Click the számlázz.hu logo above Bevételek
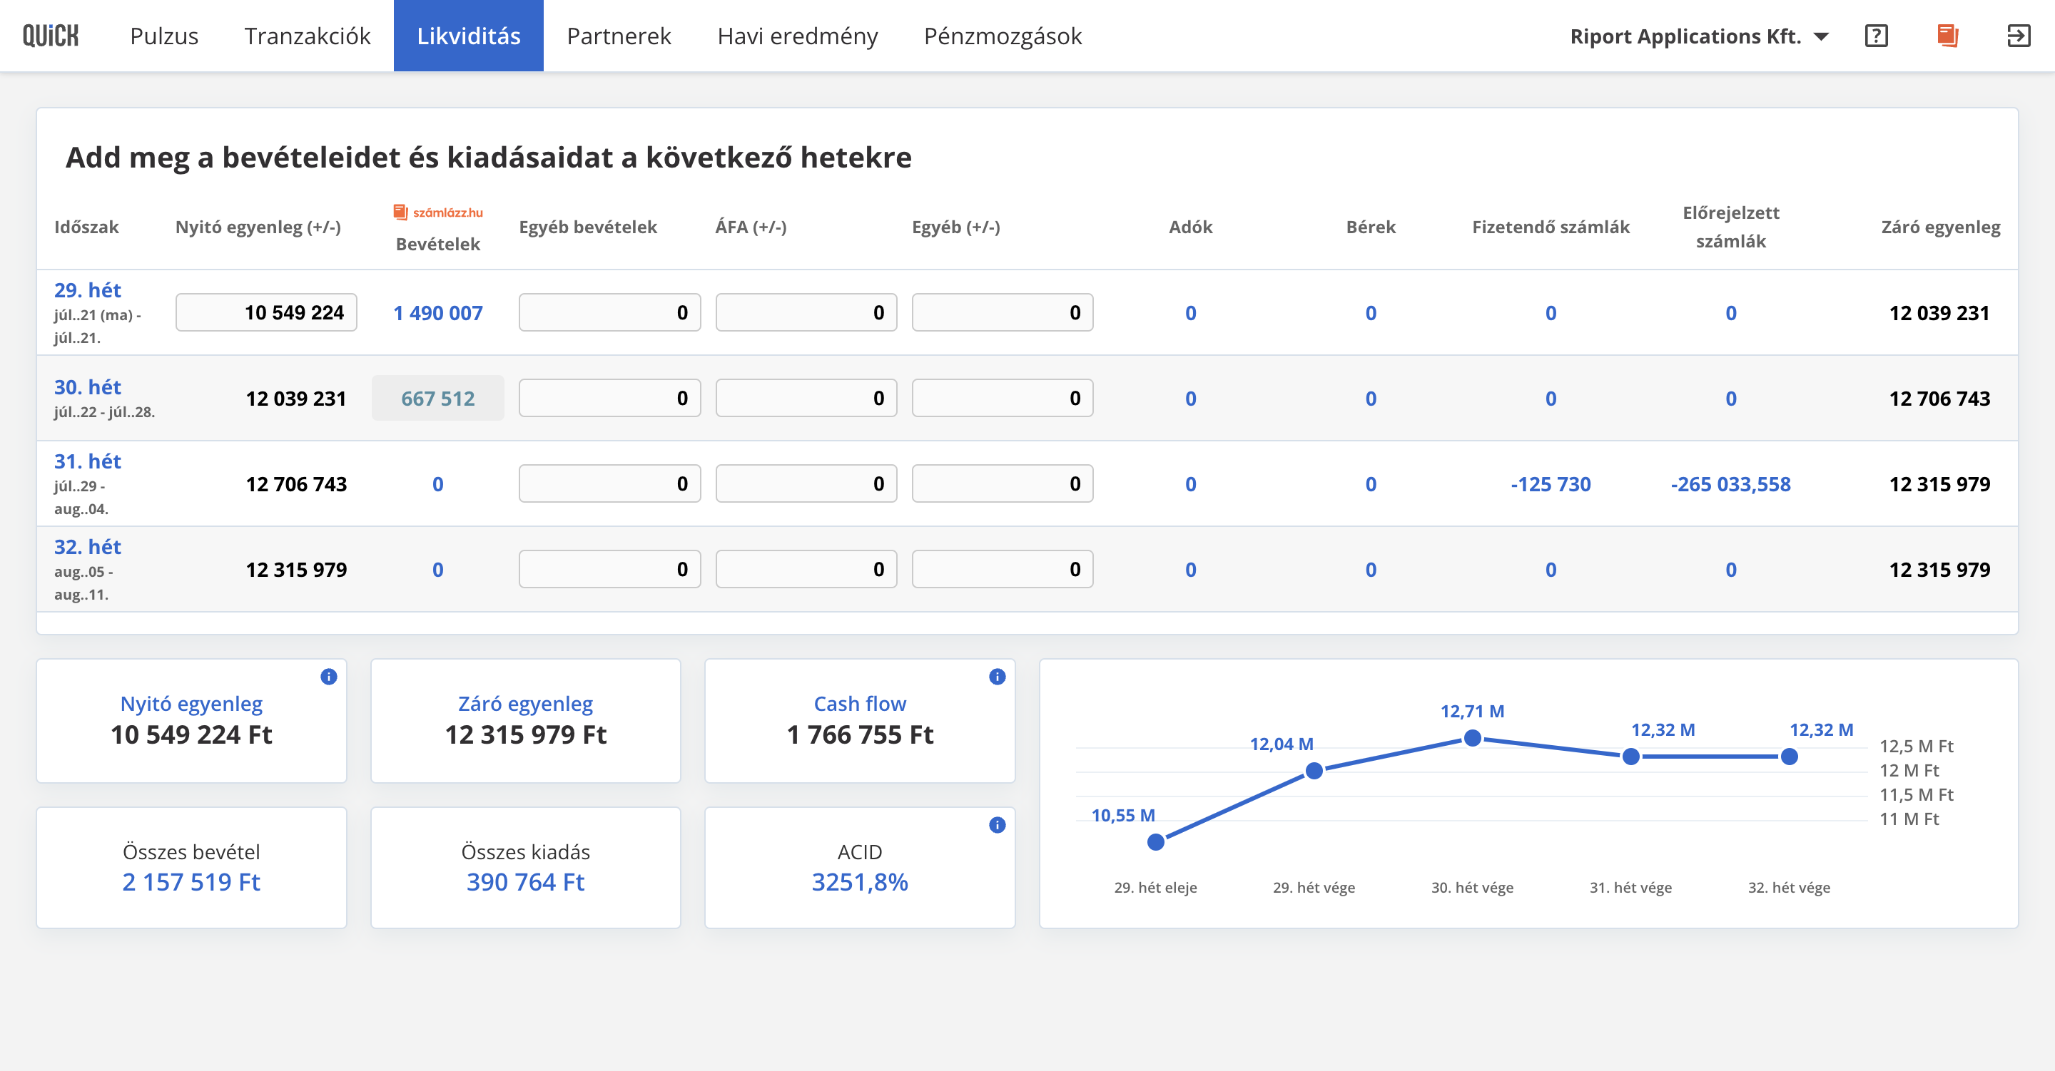Viewport: 2055px width, 1071px height. coord(438,212)
